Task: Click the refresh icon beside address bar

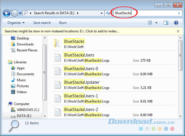Action: coord(108,13)
